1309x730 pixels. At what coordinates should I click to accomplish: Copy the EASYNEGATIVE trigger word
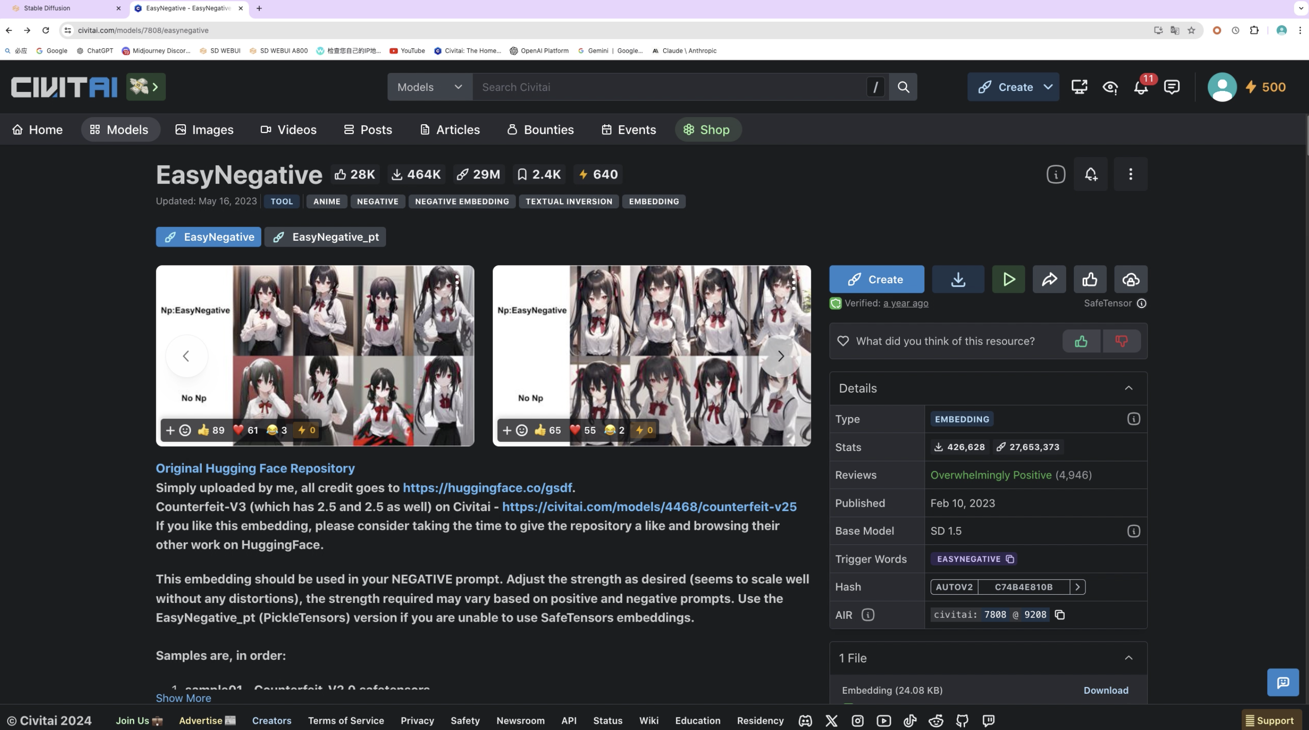click(1010, 559)
